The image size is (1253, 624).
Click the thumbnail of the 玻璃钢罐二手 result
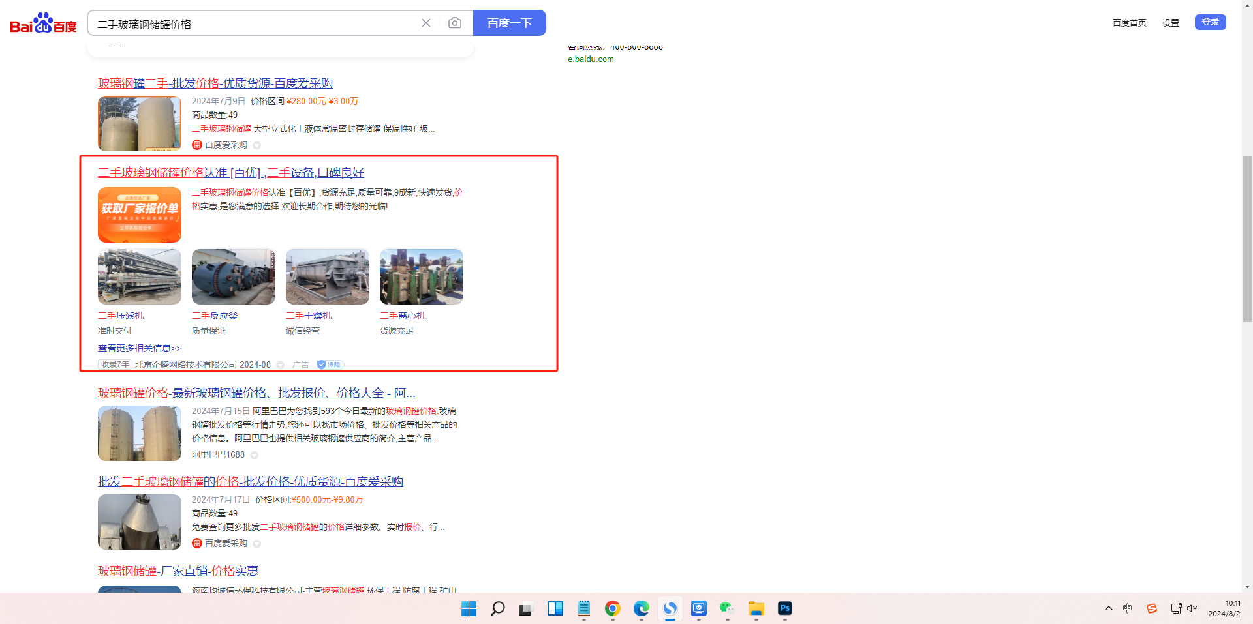[x=140, y=124]
